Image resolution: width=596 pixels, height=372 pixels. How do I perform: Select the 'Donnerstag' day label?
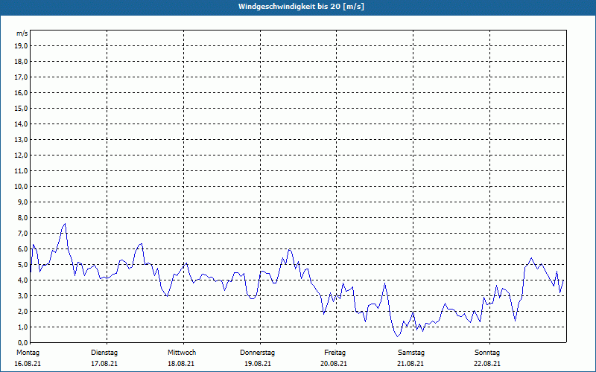[257, 353]
